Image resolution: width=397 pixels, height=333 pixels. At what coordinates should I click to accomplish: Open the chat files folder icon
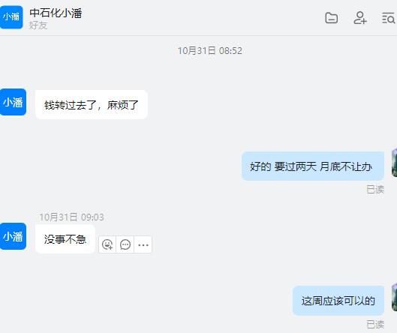click(x=331, y=18)
